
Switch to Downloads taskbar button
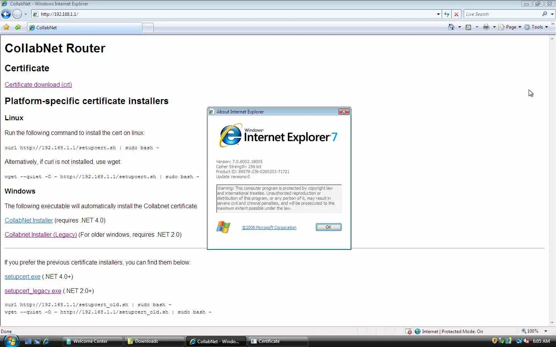tap(154, 341)
